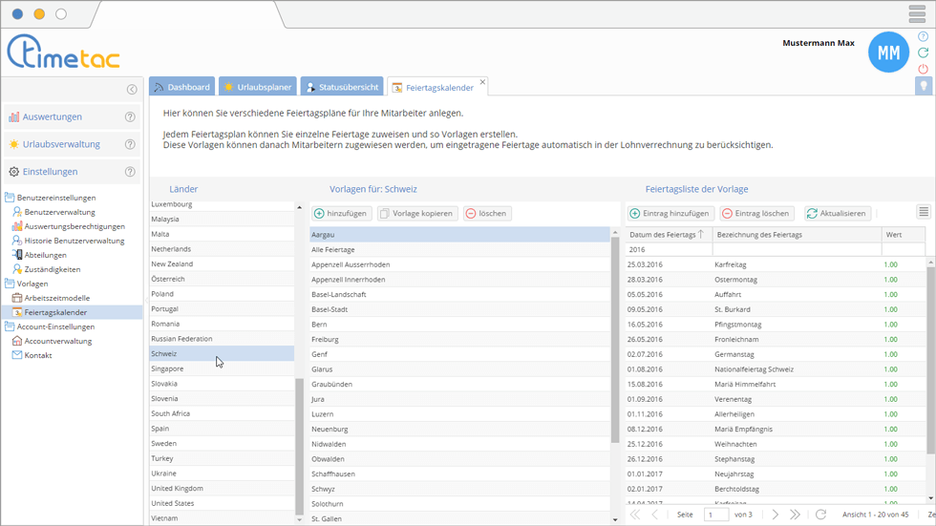Click the red power logout icon

click(x=923, y=69)
